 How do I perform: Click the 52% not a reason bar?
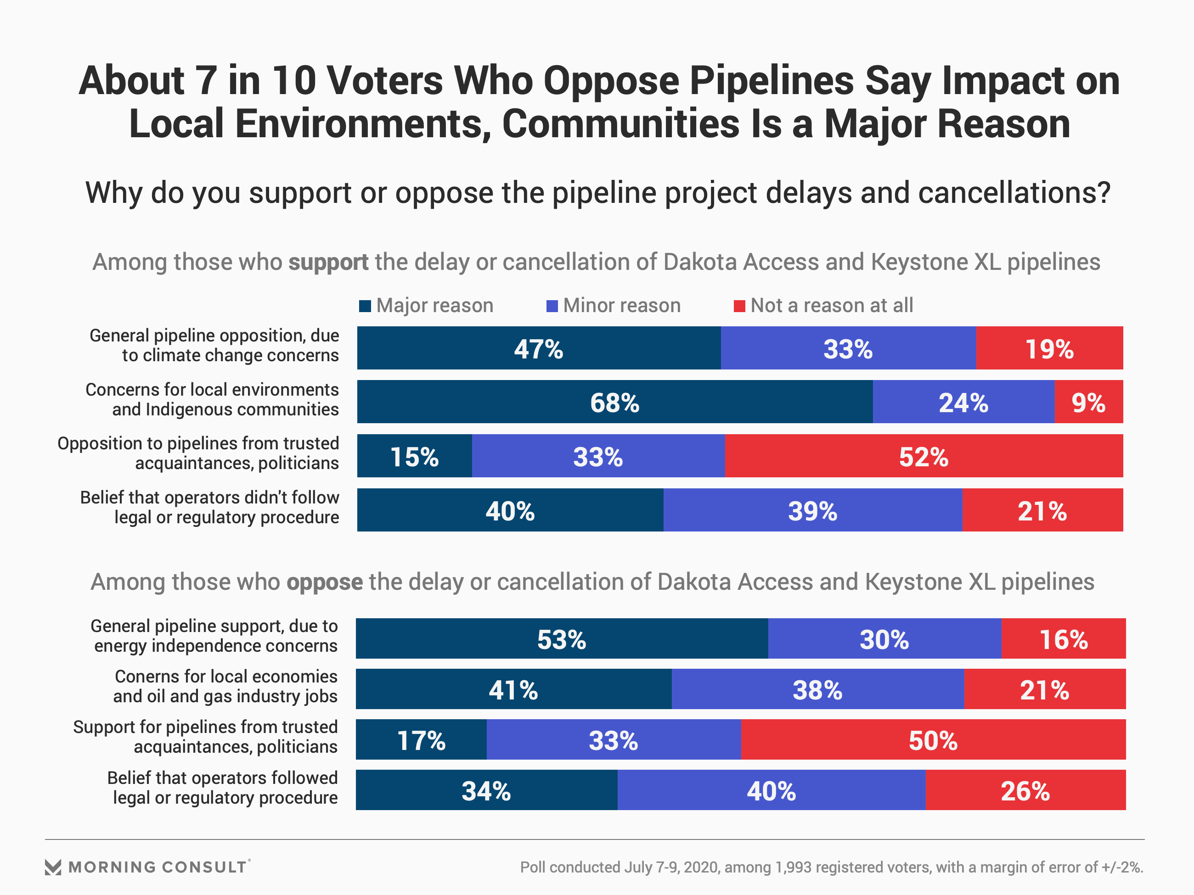point(924,456)
